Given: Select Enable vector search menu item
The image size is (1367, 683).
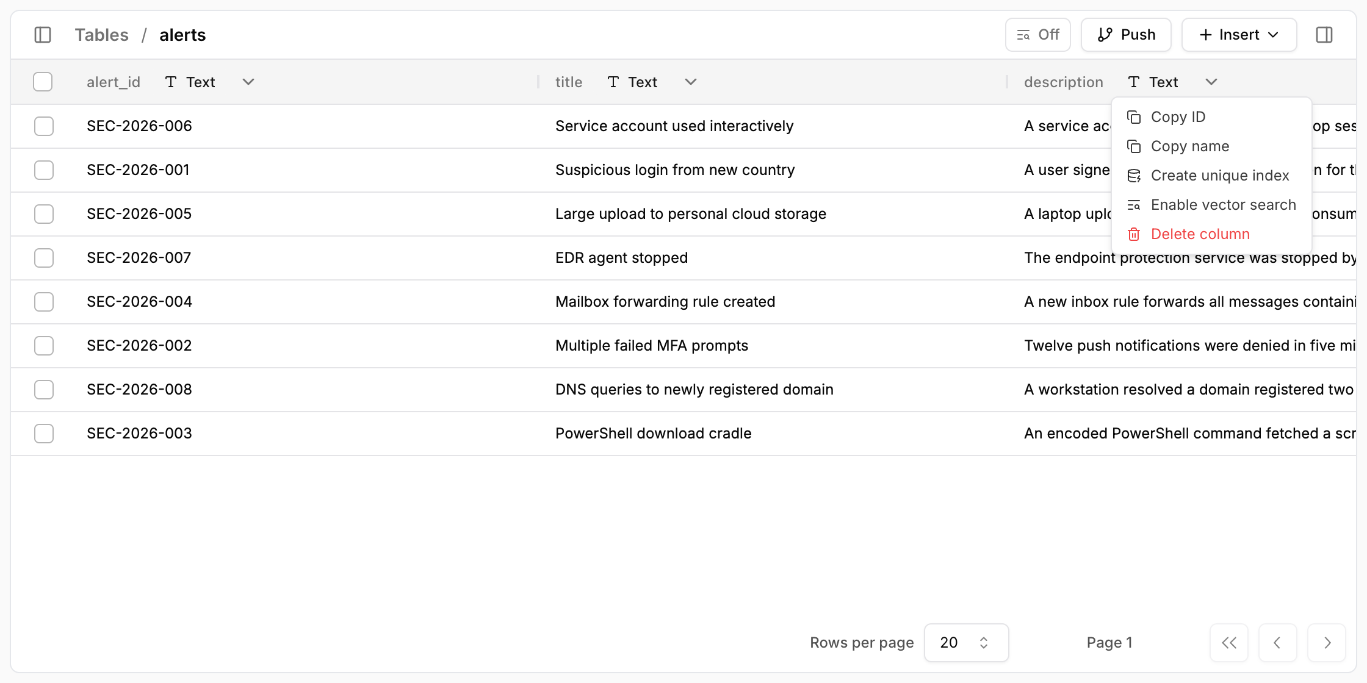Looking at the screenshot, I should coord(1211,205).
